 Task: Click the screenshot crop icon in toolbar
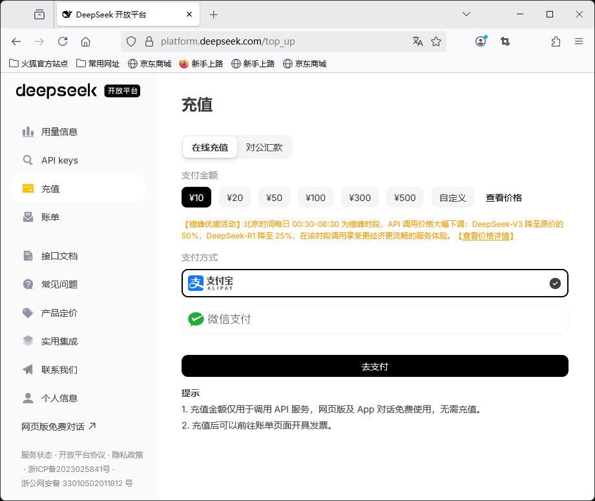click(505, 41)
